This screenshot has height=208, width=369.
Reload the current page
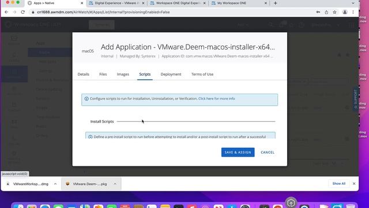point(22,12)
